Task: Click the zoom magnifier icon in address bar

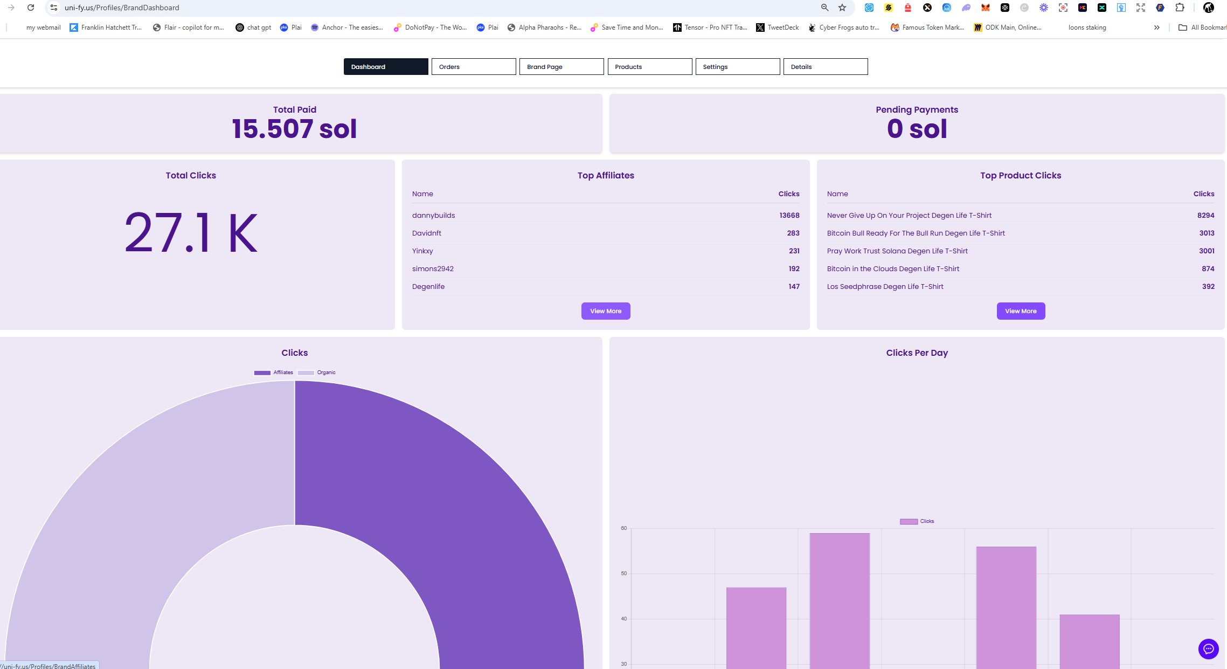Action: coord(824,8)
